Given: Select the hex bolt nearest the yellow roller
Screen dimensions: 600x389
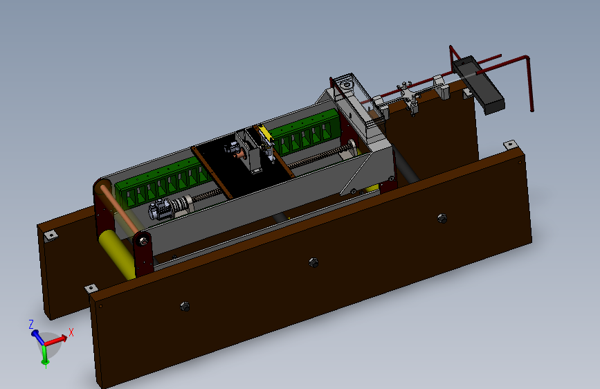Looking at the screenshot, I should click(x=185, y=307).
